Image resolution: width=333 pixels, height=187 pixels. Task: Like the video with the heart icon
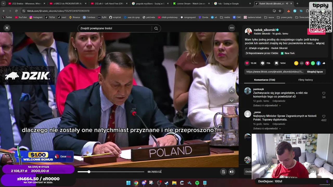[x=247, y=63]
